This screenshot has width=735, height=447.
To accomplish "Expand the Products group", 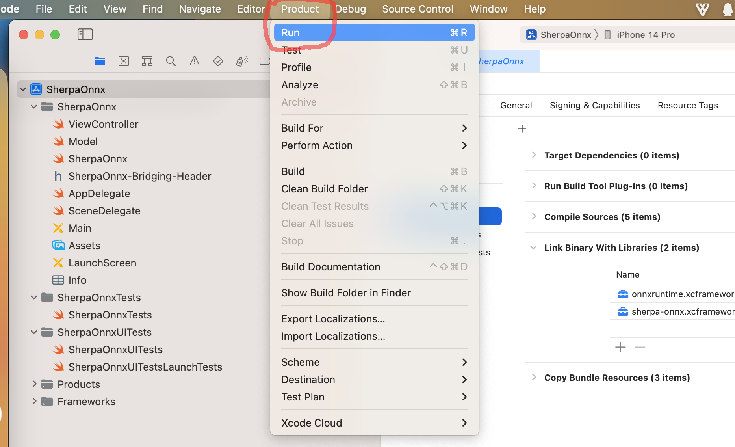I will coord(34,384).
